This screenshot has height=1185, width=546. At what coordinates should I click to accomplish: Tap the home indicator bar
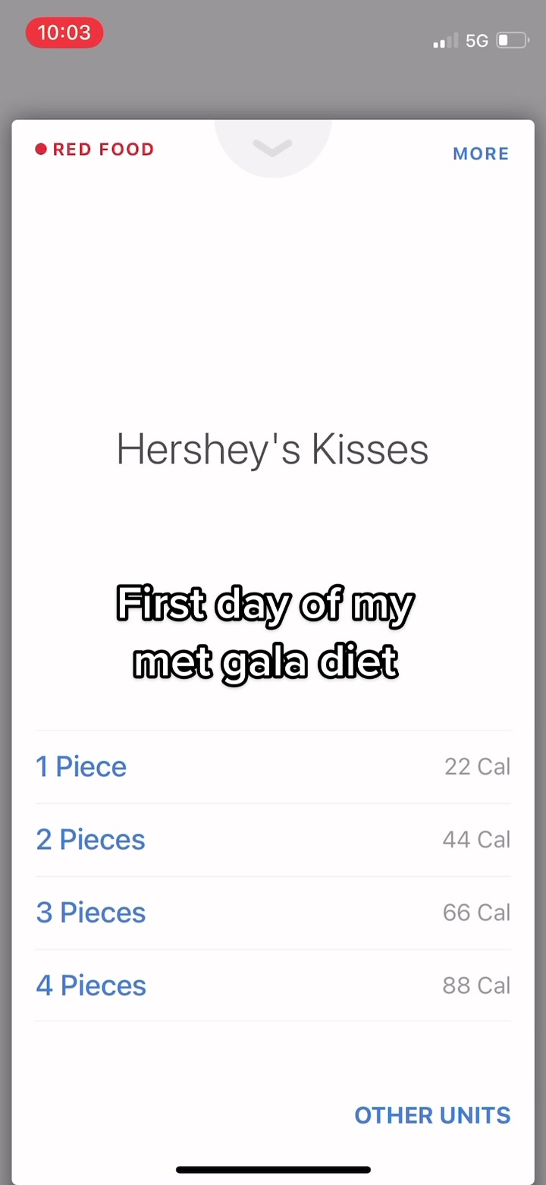point(273,1169)
